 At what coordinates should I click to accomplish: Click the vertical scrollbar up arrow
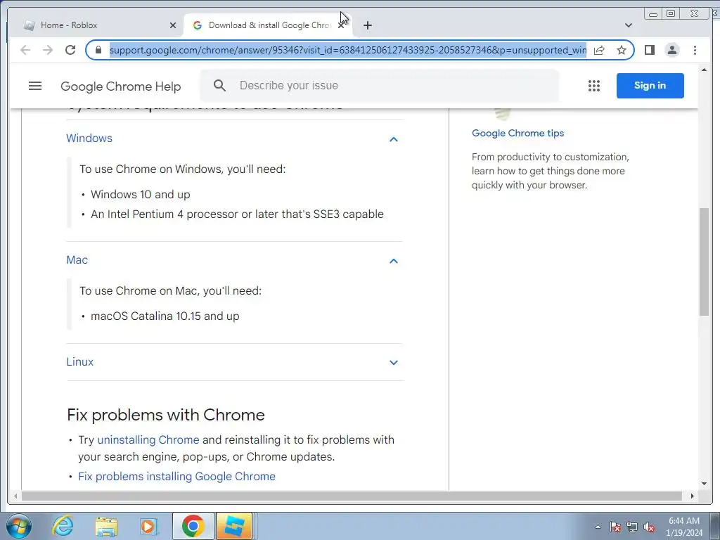click(704, 70)
